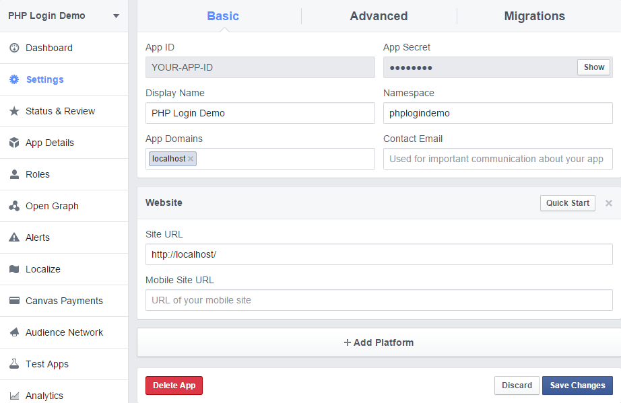Click the Open Graph nodes icon
This screenshot has width=621, height=403.
click(x=14, y=206)
